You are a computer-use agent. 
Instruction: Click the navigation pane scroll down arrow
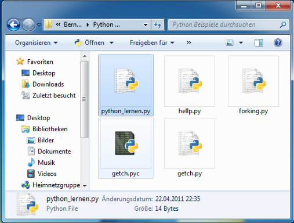tap(85, 186)
